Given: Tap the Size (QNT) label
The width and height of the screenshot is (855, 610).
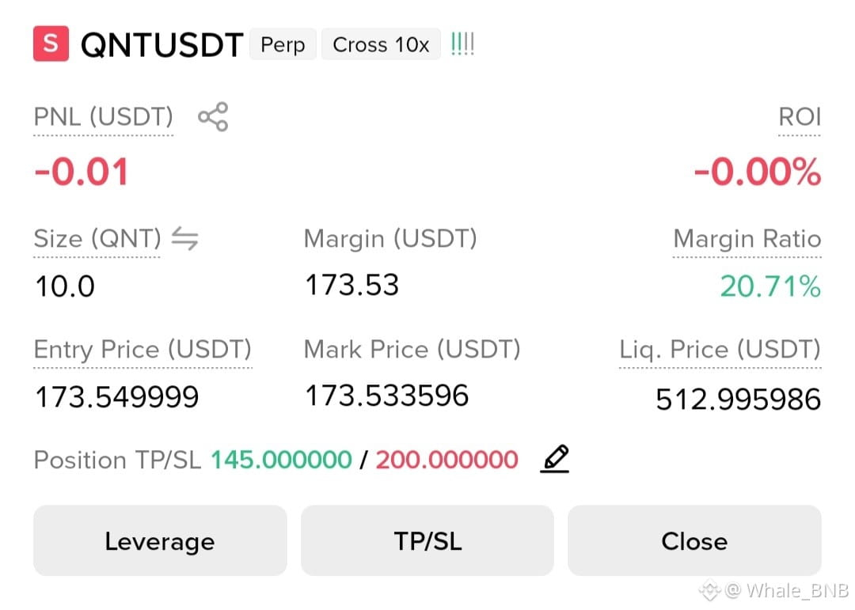Looking at the screenshot, I should [97, 239].
